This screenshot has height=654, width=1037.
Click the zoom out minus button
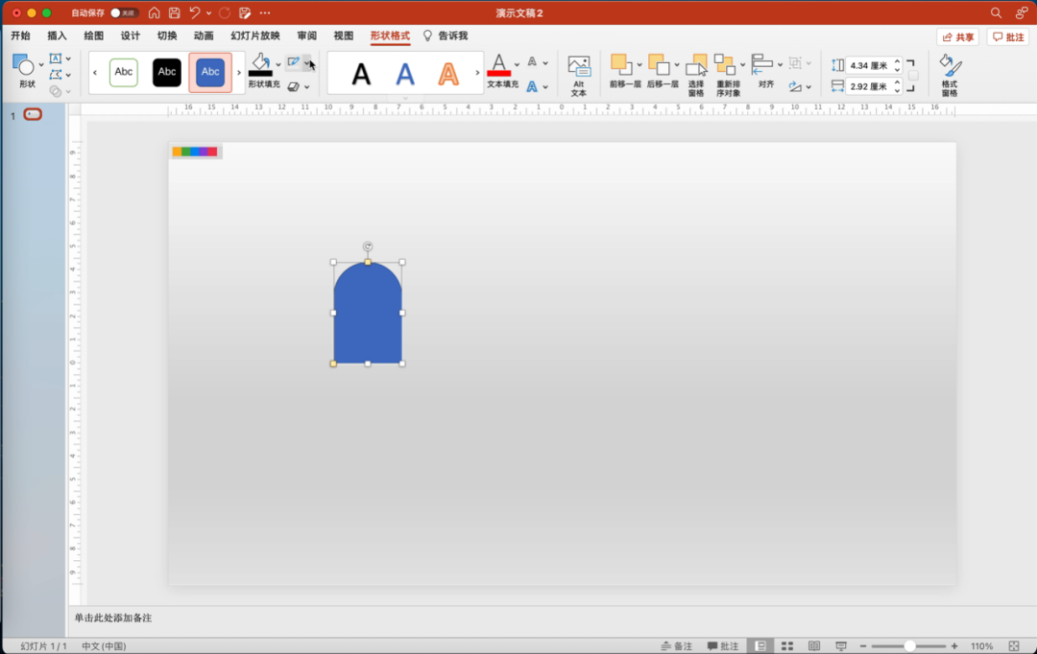point(863,646)
